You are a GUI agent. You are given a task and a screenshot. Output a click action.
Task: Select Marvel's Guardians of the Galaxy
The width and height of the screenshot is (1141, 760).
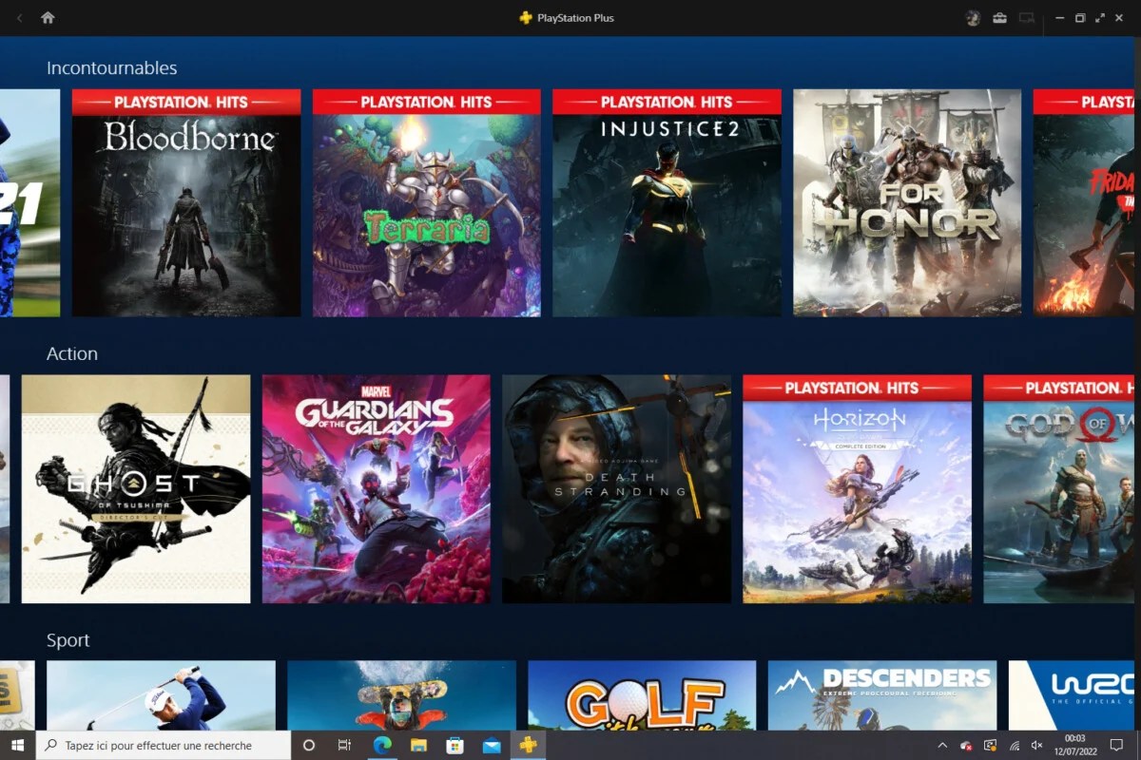(377, 488)
